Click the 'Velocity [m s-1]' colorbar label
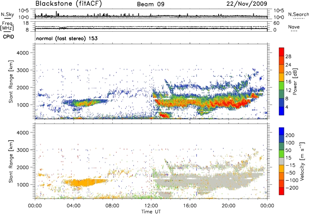Image resolution: width=309 pixels, height=214 pixels. coord(302,161)
